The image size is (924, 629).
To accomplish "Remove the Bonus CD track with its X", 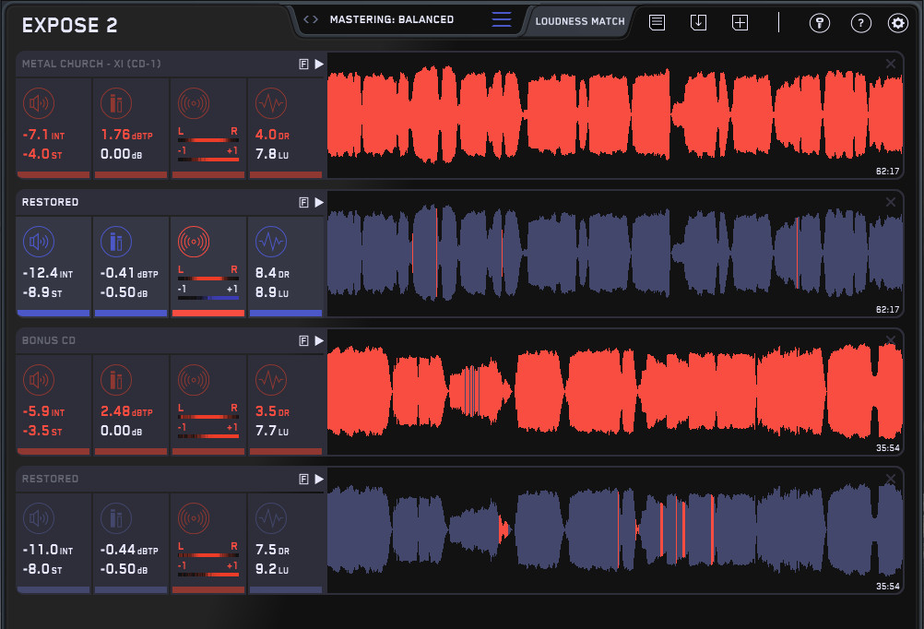I will [x=891, y=340].
